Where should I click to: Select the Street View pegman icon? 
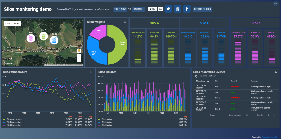(79, 50)
